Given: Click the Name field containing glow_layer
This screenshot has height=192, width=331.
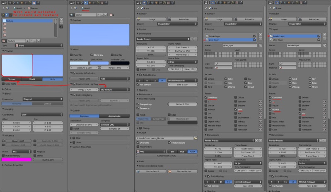Looking at the screenshot, I should coord(239,45).
